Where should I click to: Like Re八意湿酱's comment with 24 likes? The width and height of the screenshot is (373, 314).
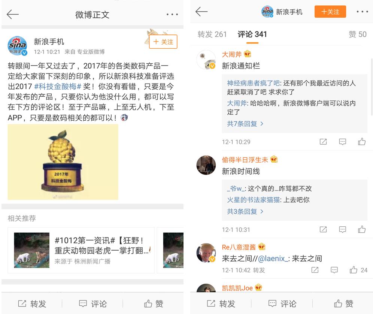[358, 270]
